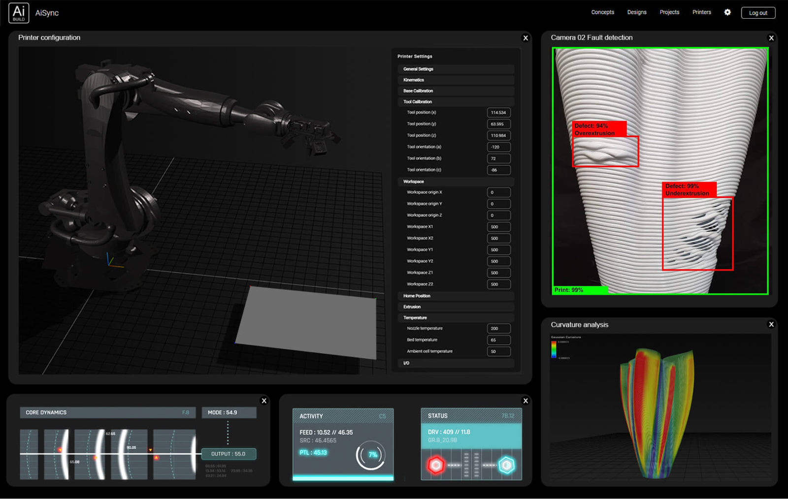Click the Log out button

[x=758, y=13]
